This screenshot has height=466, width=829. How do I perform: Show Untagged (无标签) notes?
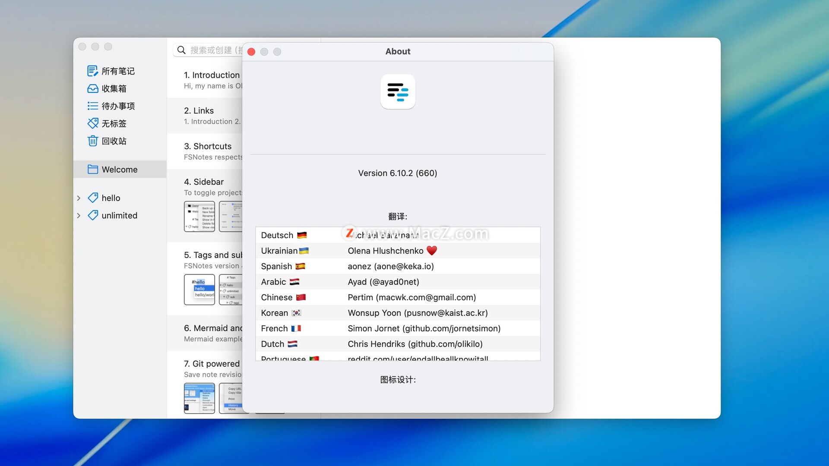click(107, 123)
